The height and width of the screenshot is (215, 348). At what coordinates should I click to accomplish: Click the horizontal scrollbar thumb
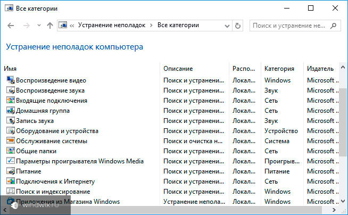[x=165, y=210]
